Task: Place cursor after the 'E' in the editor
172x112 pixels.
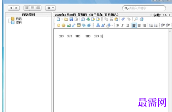Action: pos(103,36)
